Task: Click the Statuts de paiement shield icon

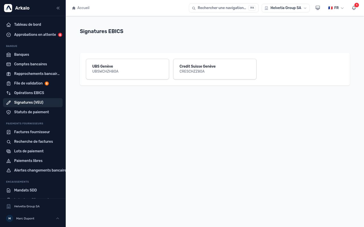Action: pyautogui.click(x=9, y=112)
